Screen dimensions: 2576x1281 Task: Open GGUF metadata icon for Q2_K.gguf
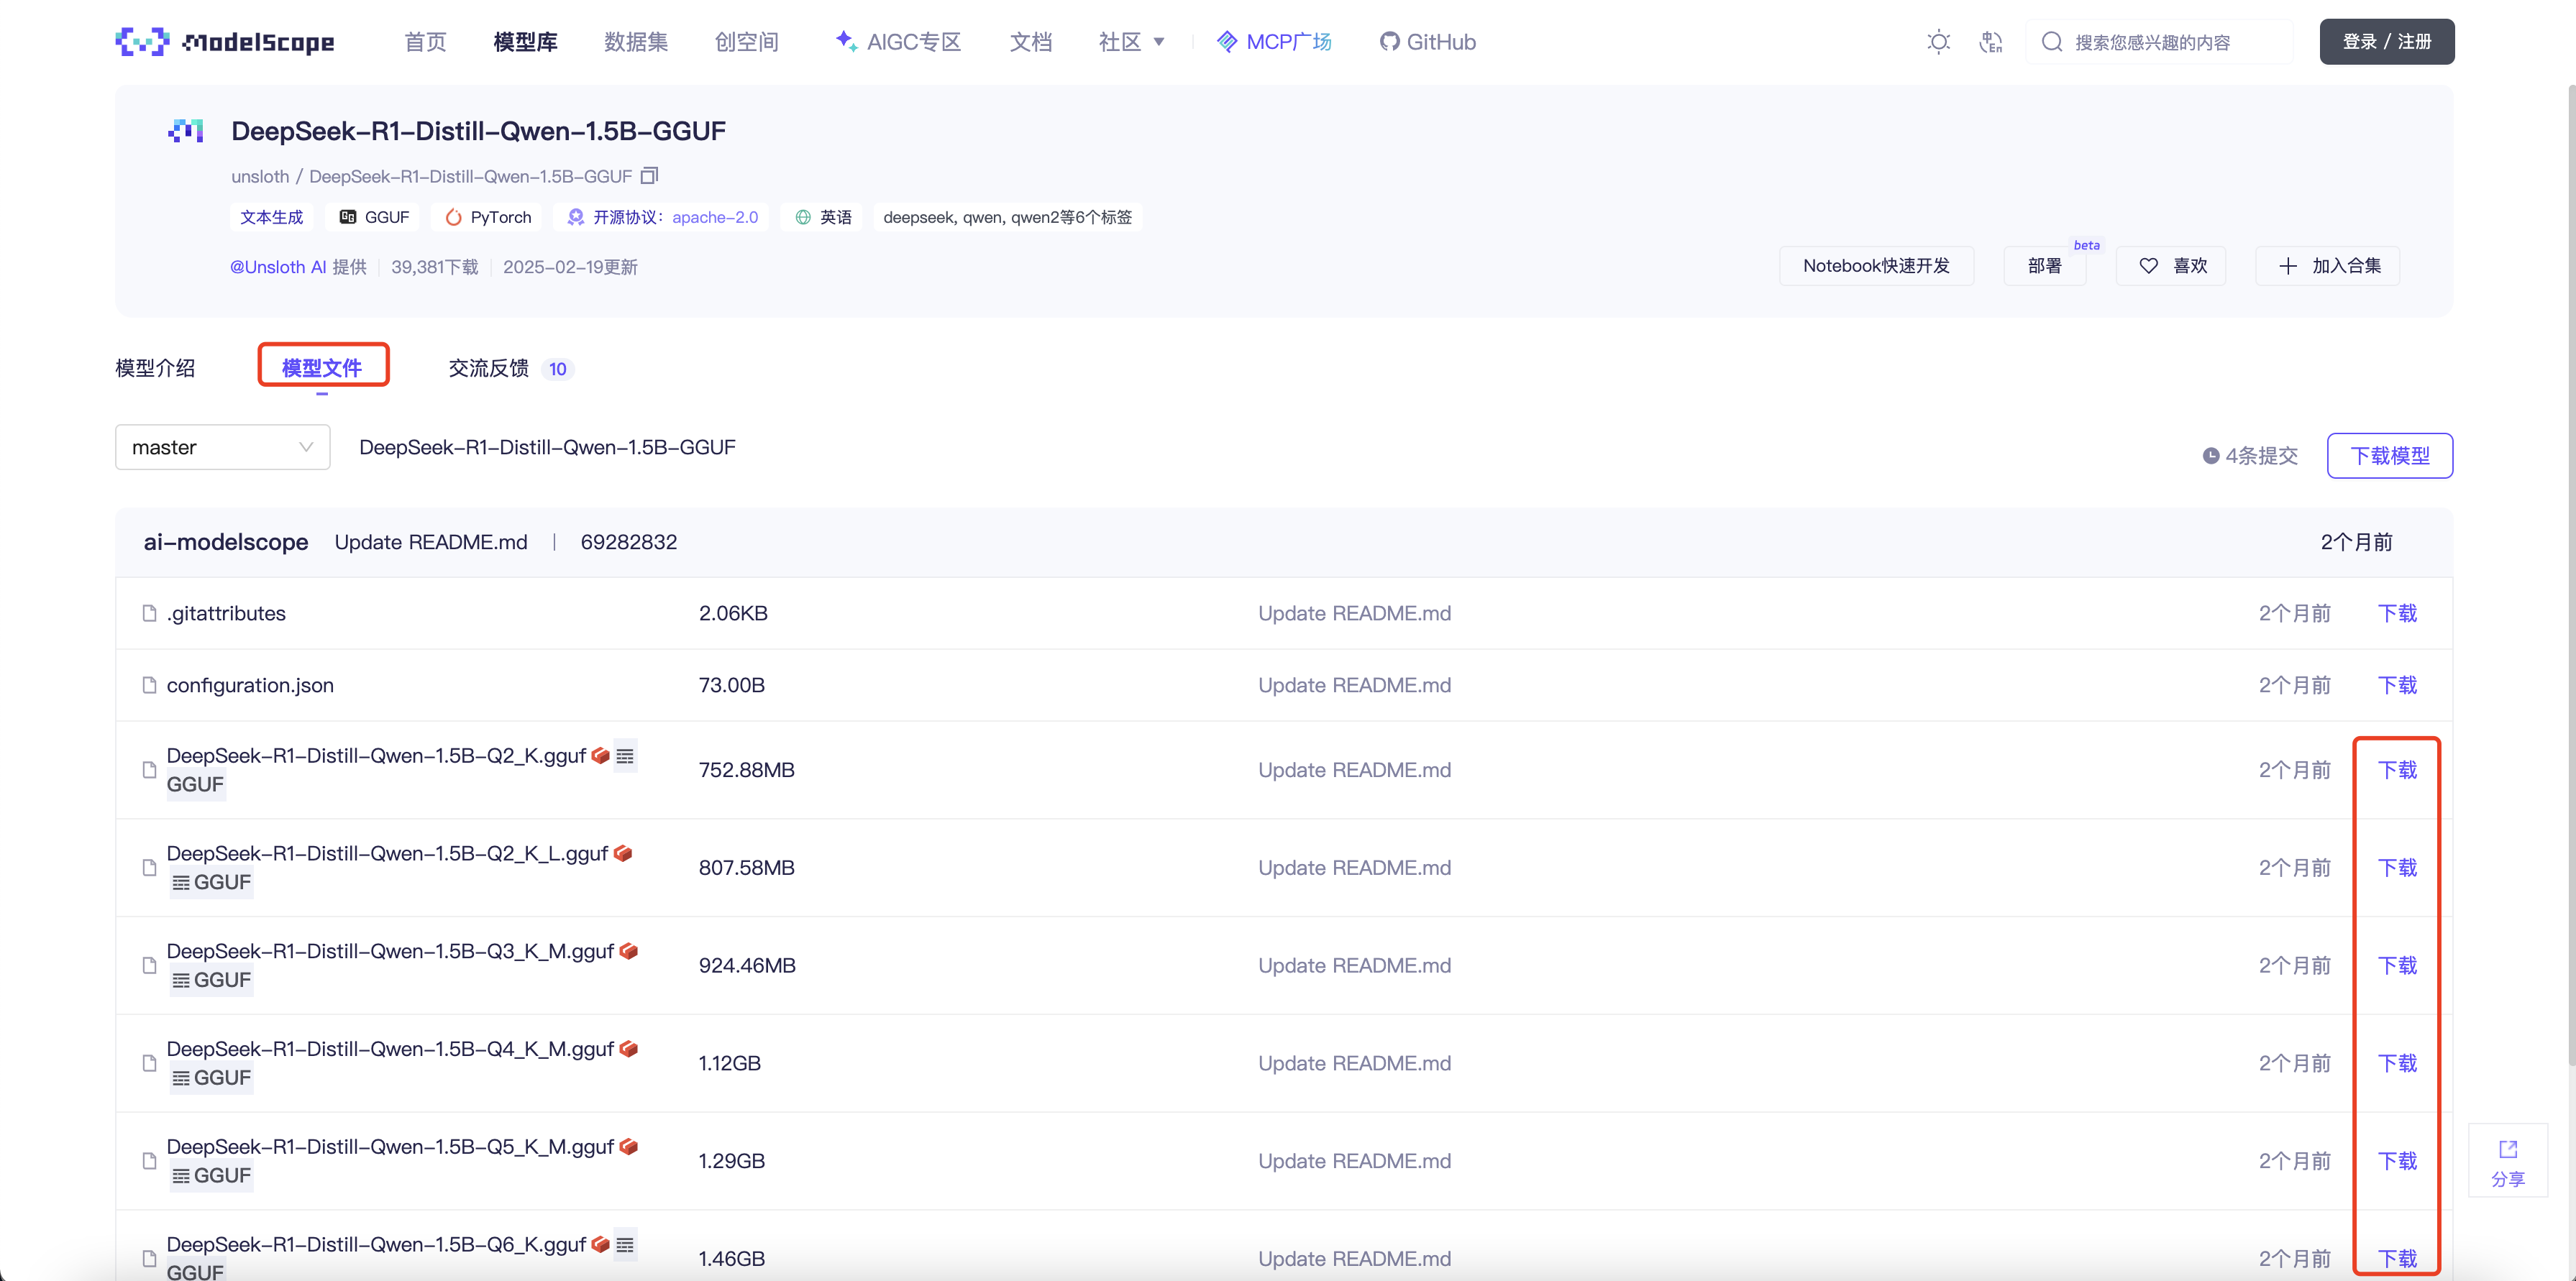click(625, 756)
